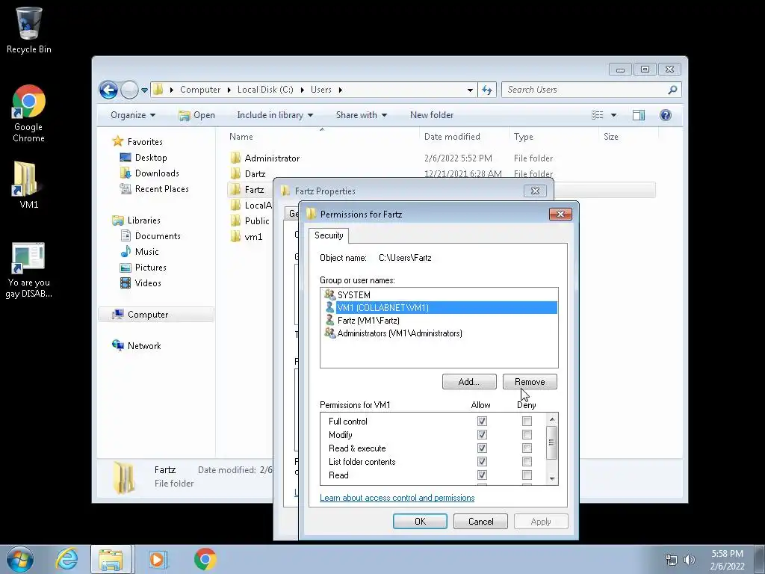Select VM1 (COLLABNET\VM1) user entry
This screenshot has width=765, height=574.
click(439, 307)
